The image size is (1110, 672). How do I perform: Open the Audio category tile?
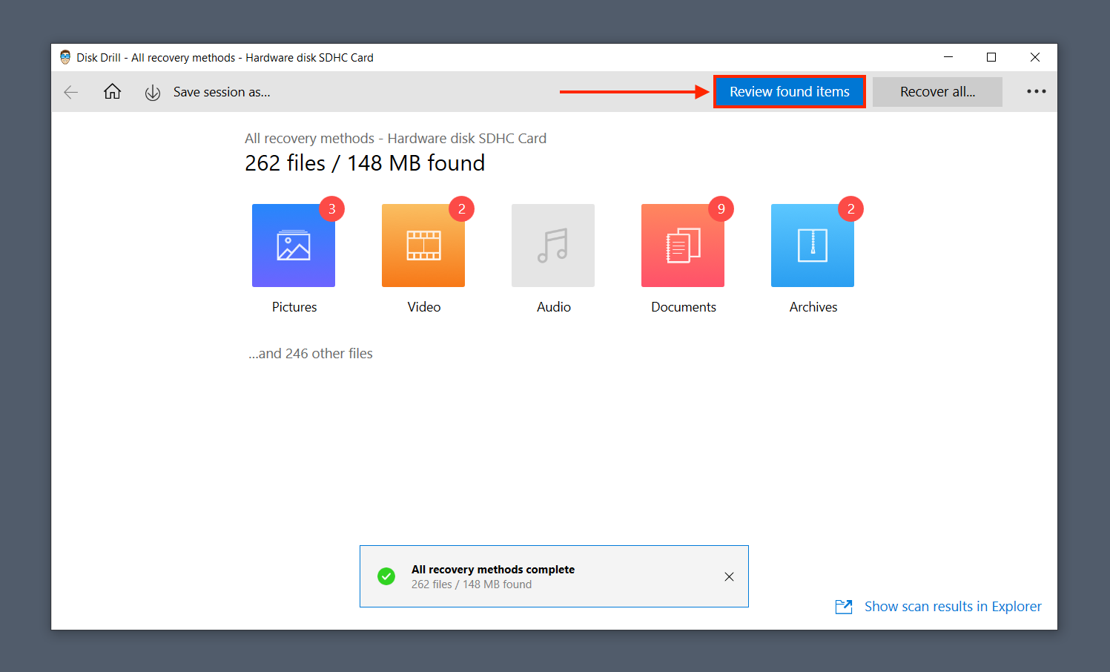pyautogui.click(x=553, y=246)
